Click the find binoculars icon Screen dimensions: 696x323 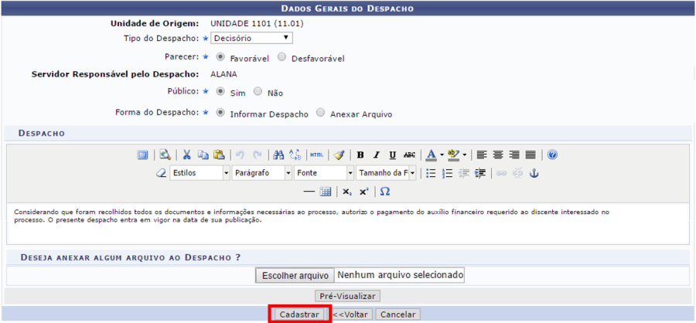[278, 155]
